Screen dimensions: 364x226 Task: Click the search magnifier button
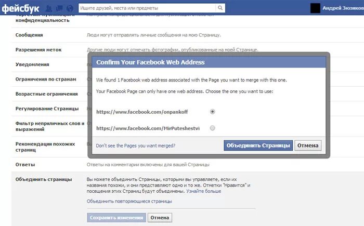coord(220,8)
